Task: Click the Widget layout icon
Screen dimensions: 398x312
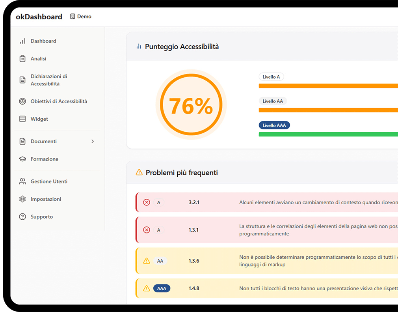Action: pos(22,119)
